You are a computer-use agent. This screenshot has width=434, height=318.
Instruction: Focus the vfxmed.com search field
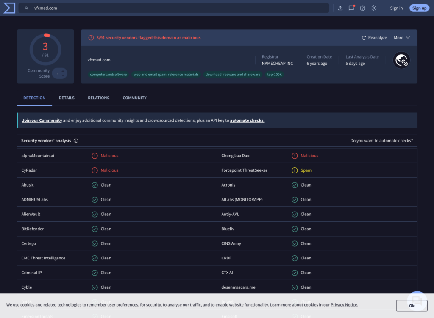point(174,8)
